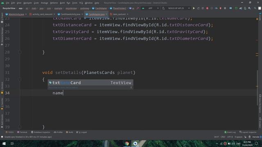Screen dimensions: 262x147
Task: Close the CardAdapter.java tab
Action: (106, 14)
